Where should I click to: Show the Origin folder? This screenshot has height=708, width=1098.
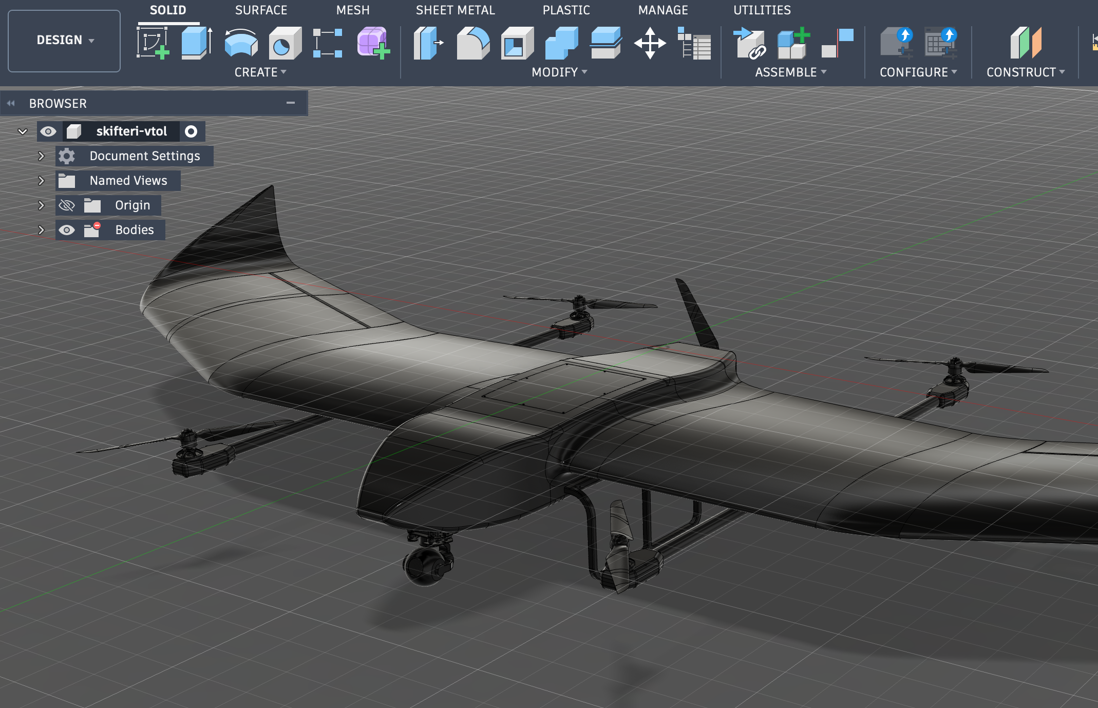67,205
